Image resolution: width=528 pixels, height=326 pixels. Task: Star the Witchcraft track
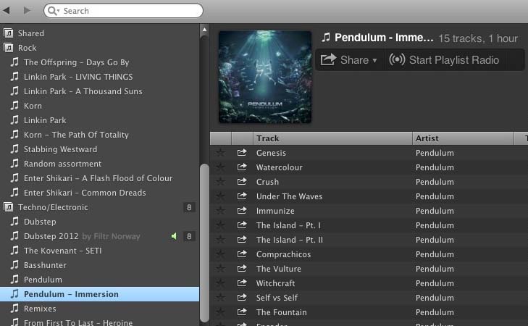(221, 283)
